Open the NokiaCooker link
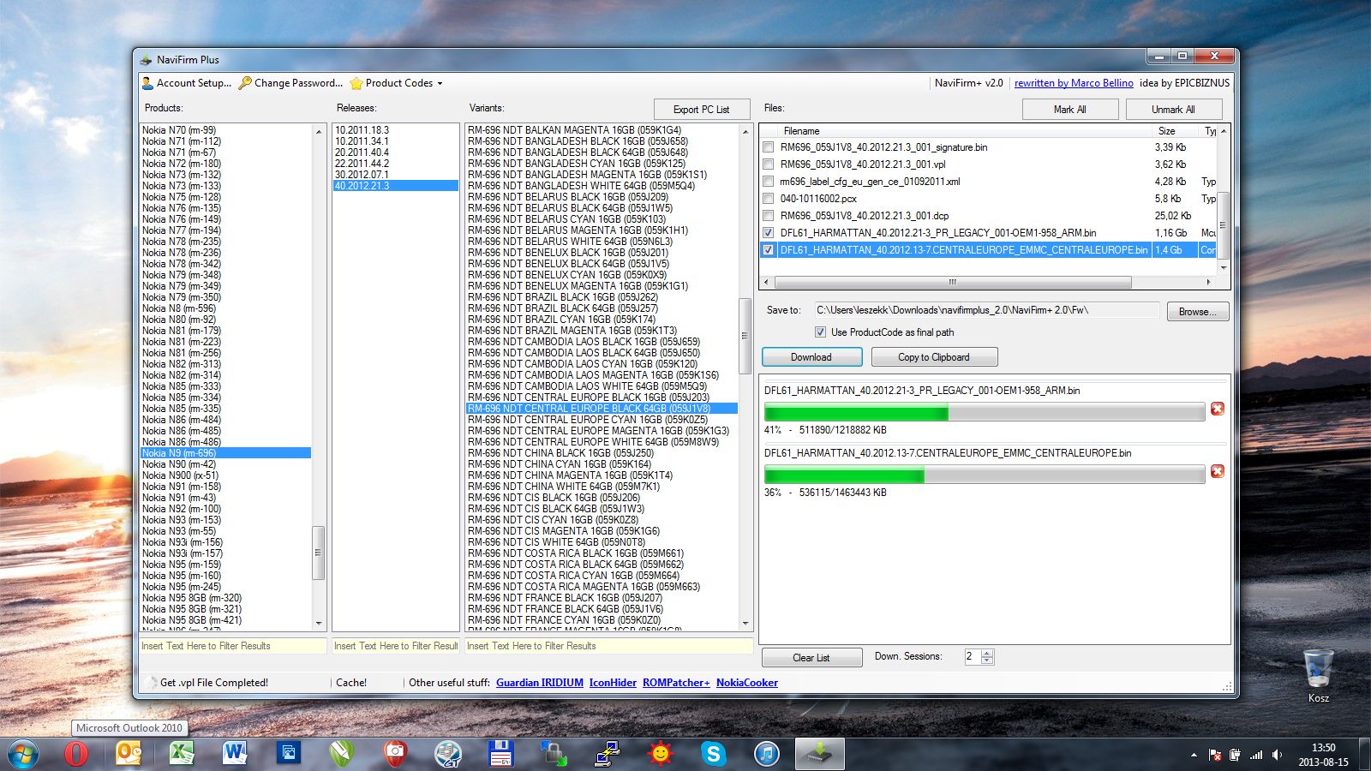This screenshot has width=1371, height=771. click(x=747, y=683)
